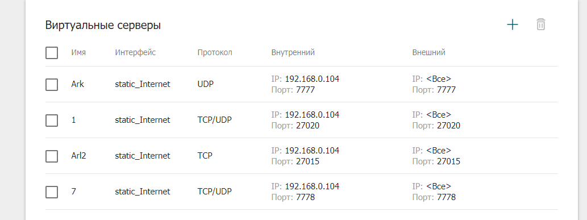Mark the checkbox for rule 7
Image resolution: width=587 pixels, height=220 pixels.
point(52,192)
